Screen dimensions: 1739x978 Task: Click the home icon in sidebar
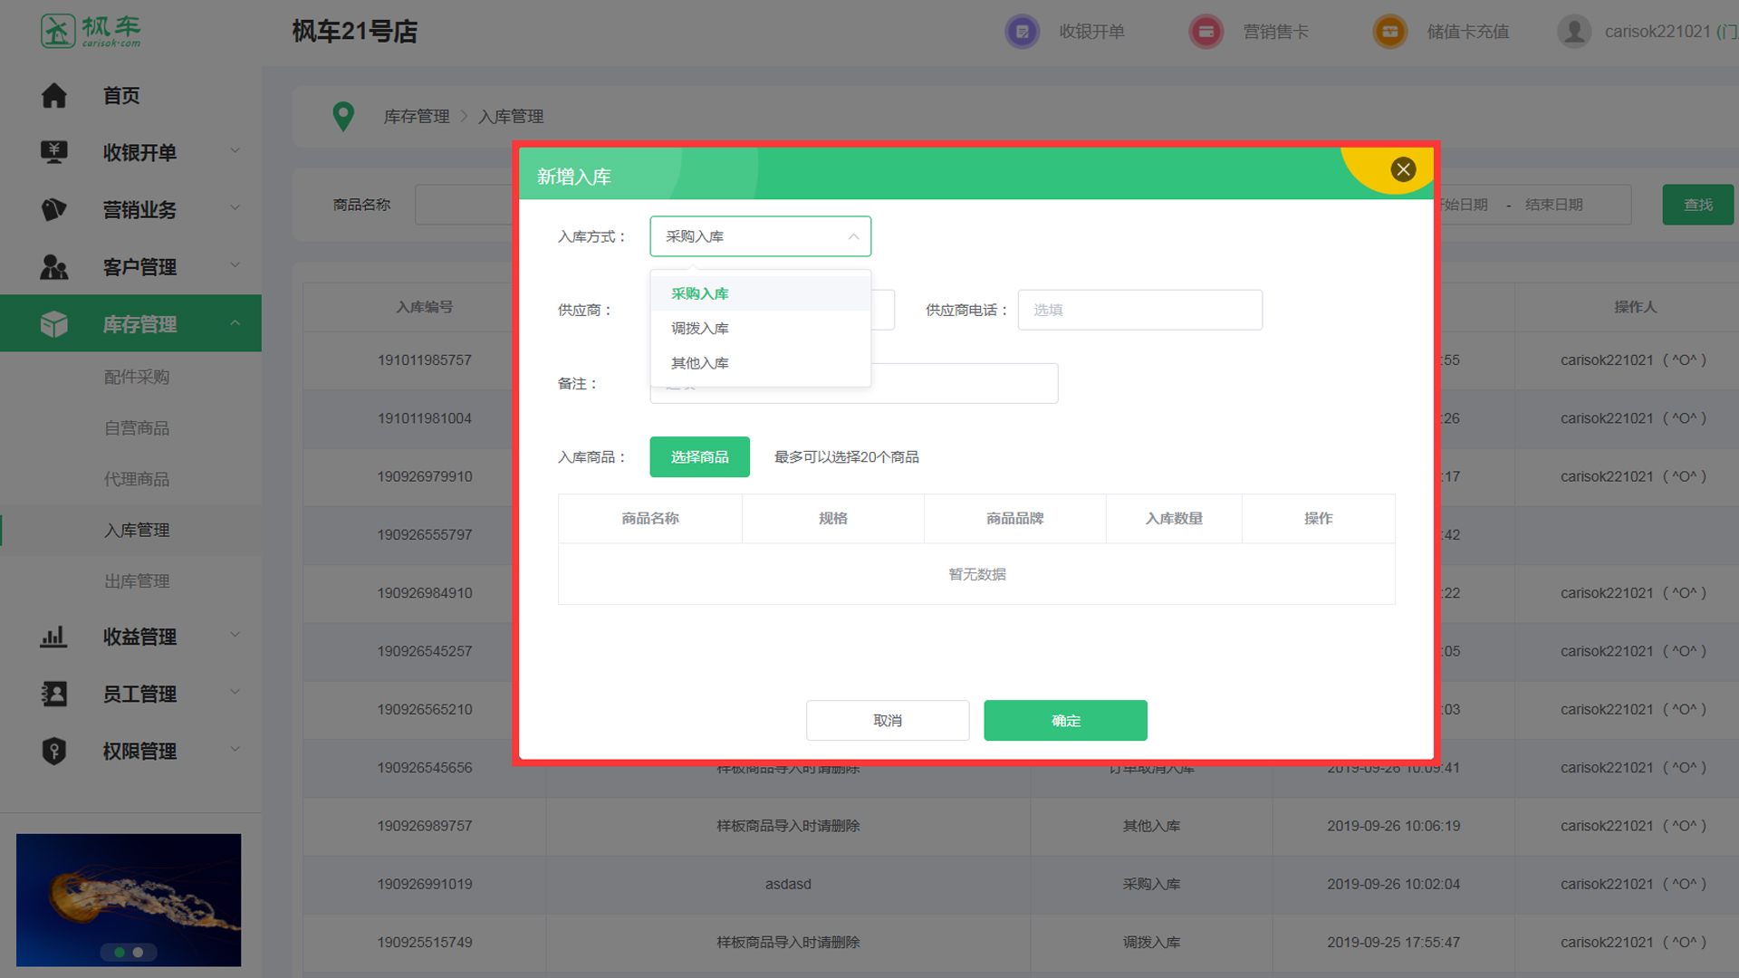tap(54, 95)
